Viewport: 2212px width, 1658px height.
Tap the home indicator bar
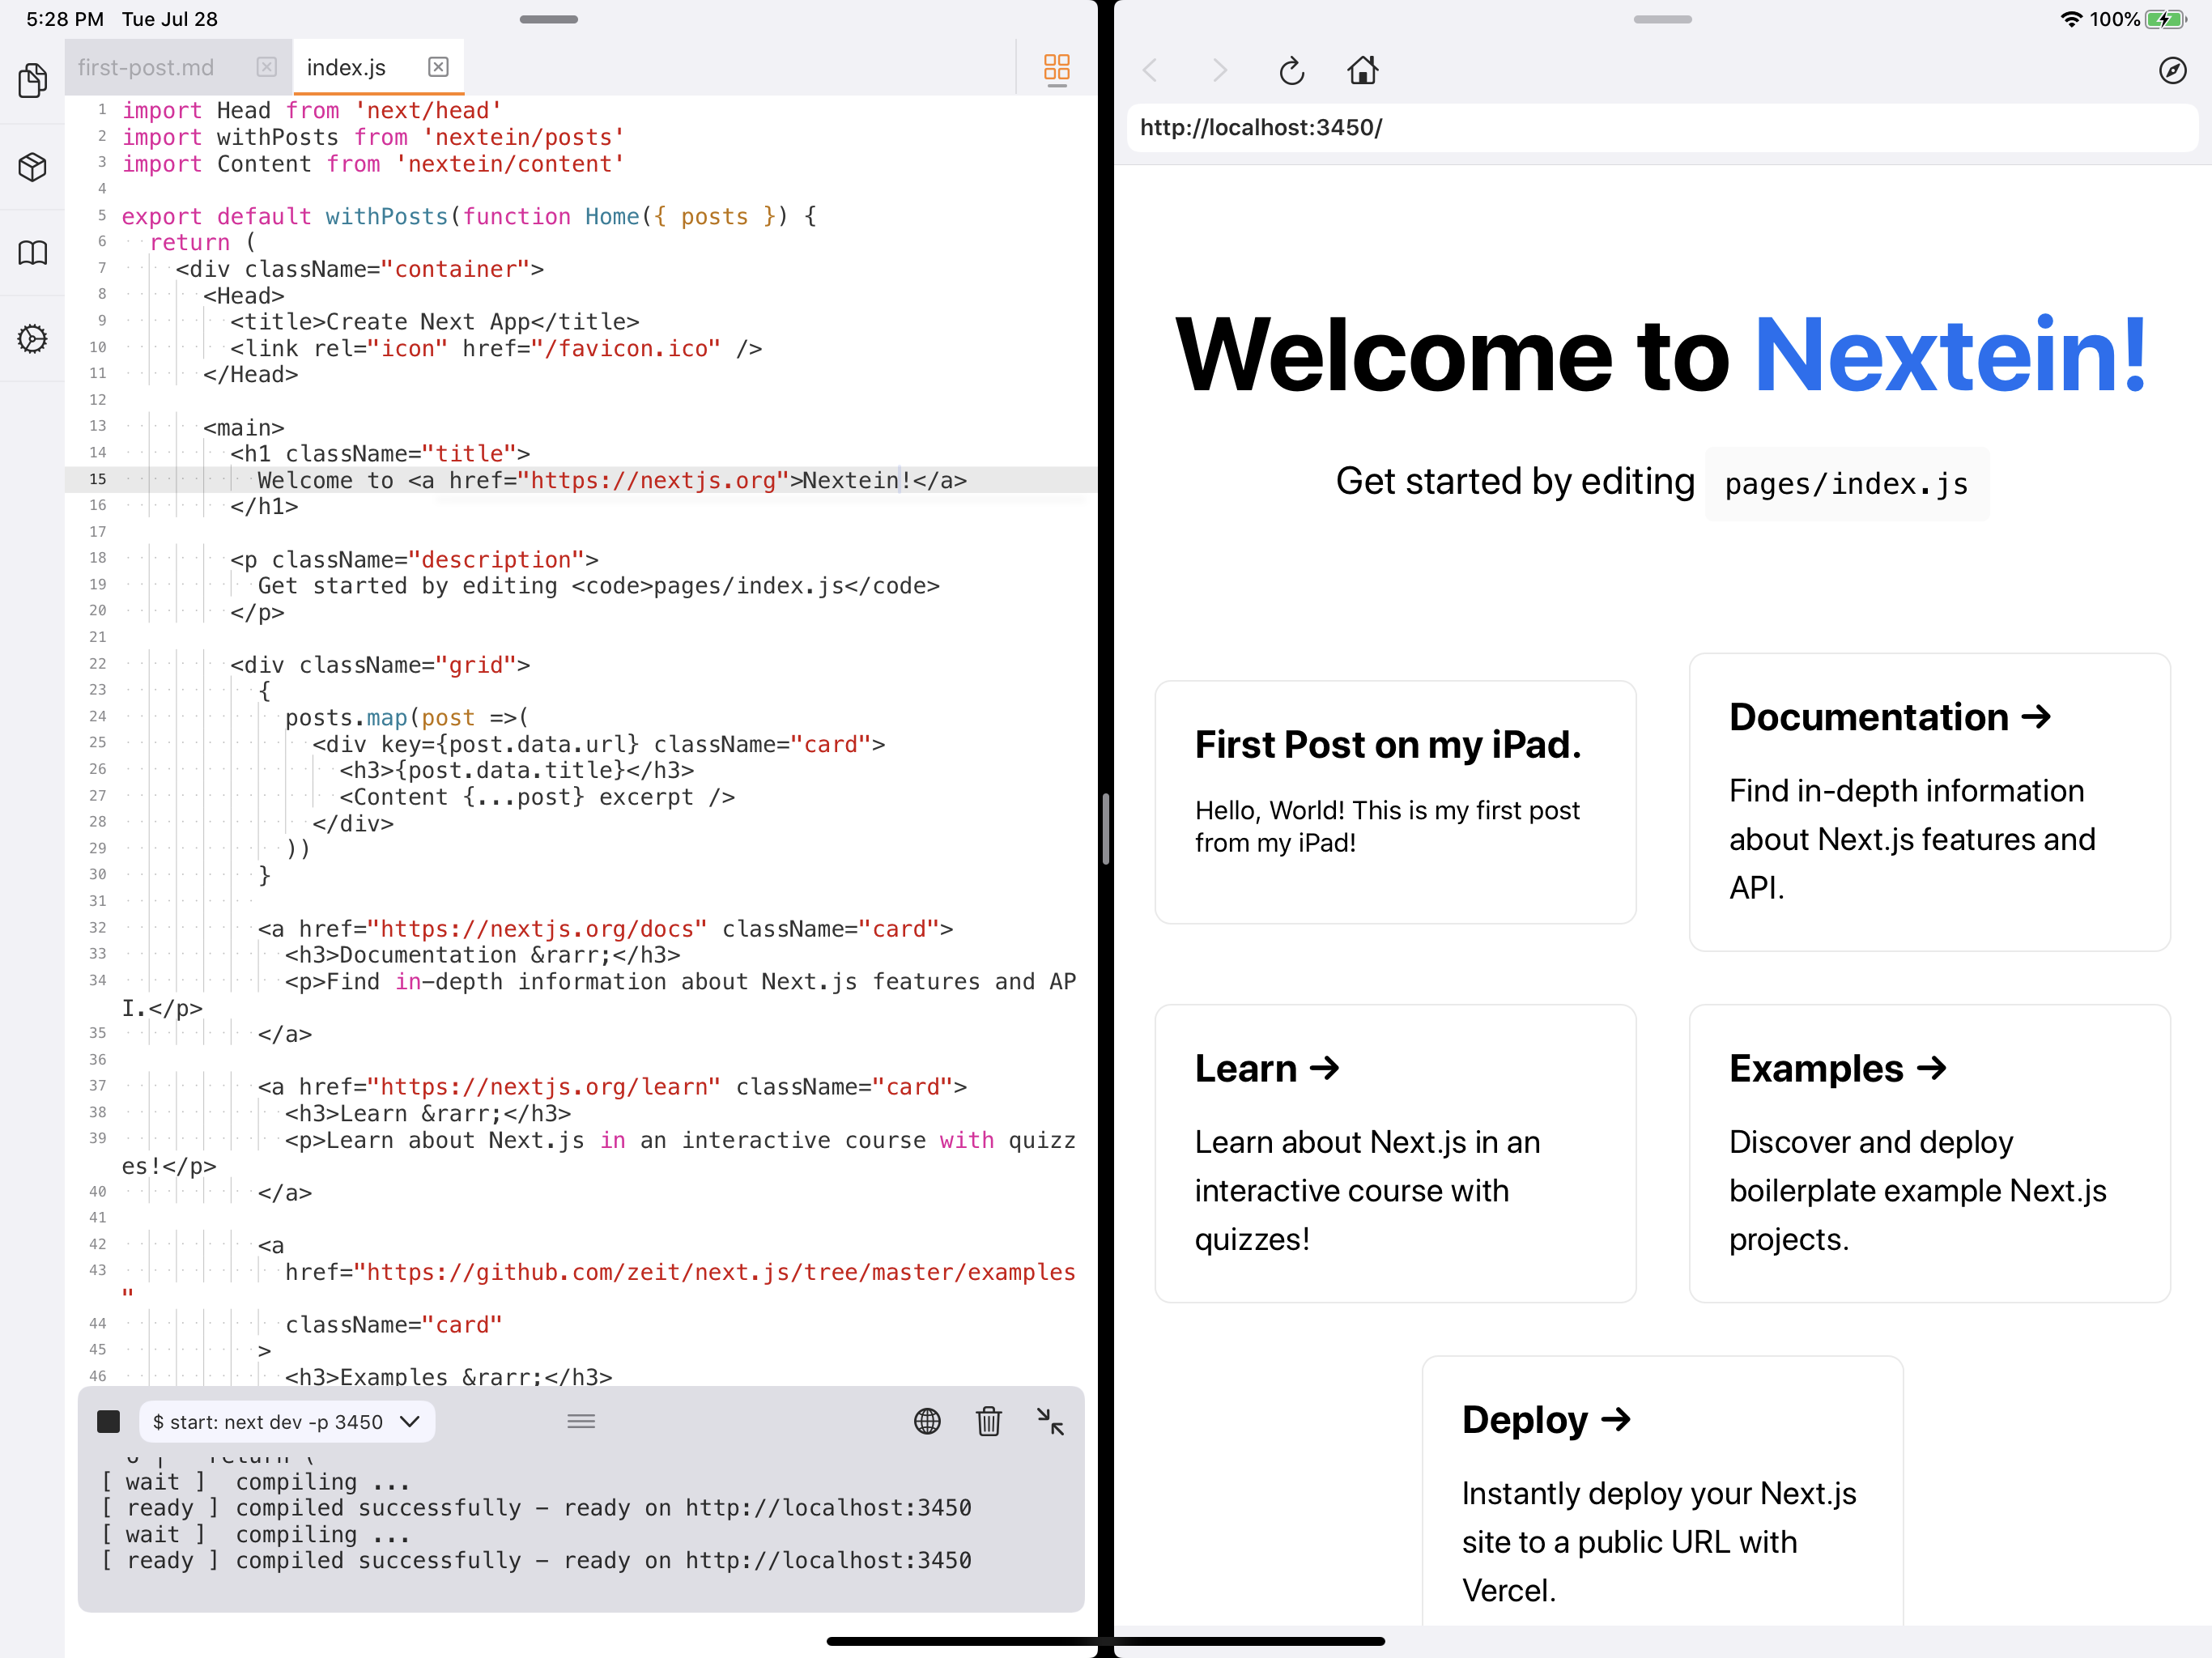[x=1105, y=1641]
